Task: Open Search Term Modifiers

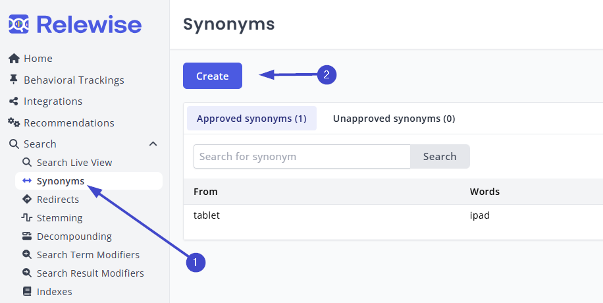Action: [x=88, y=255]
